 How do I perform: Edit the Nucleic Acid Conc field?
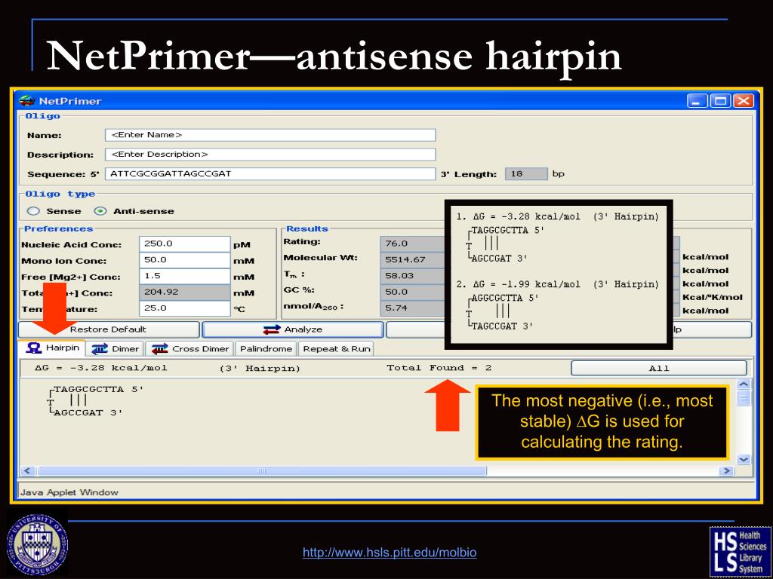coord(185,244)
